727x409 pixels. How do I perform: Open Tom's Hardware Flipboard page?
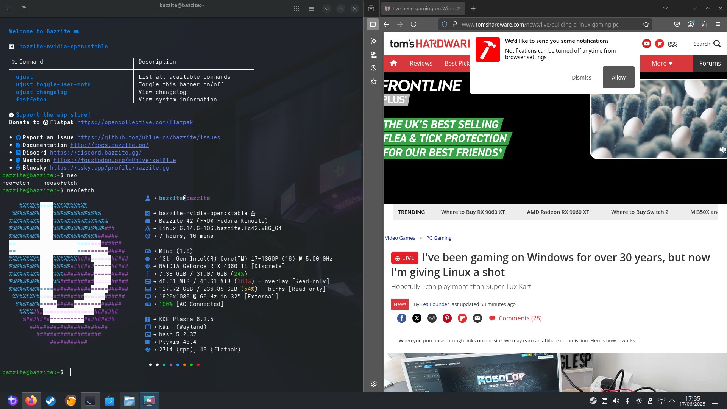pyautogui.click(x=660, y=44)
